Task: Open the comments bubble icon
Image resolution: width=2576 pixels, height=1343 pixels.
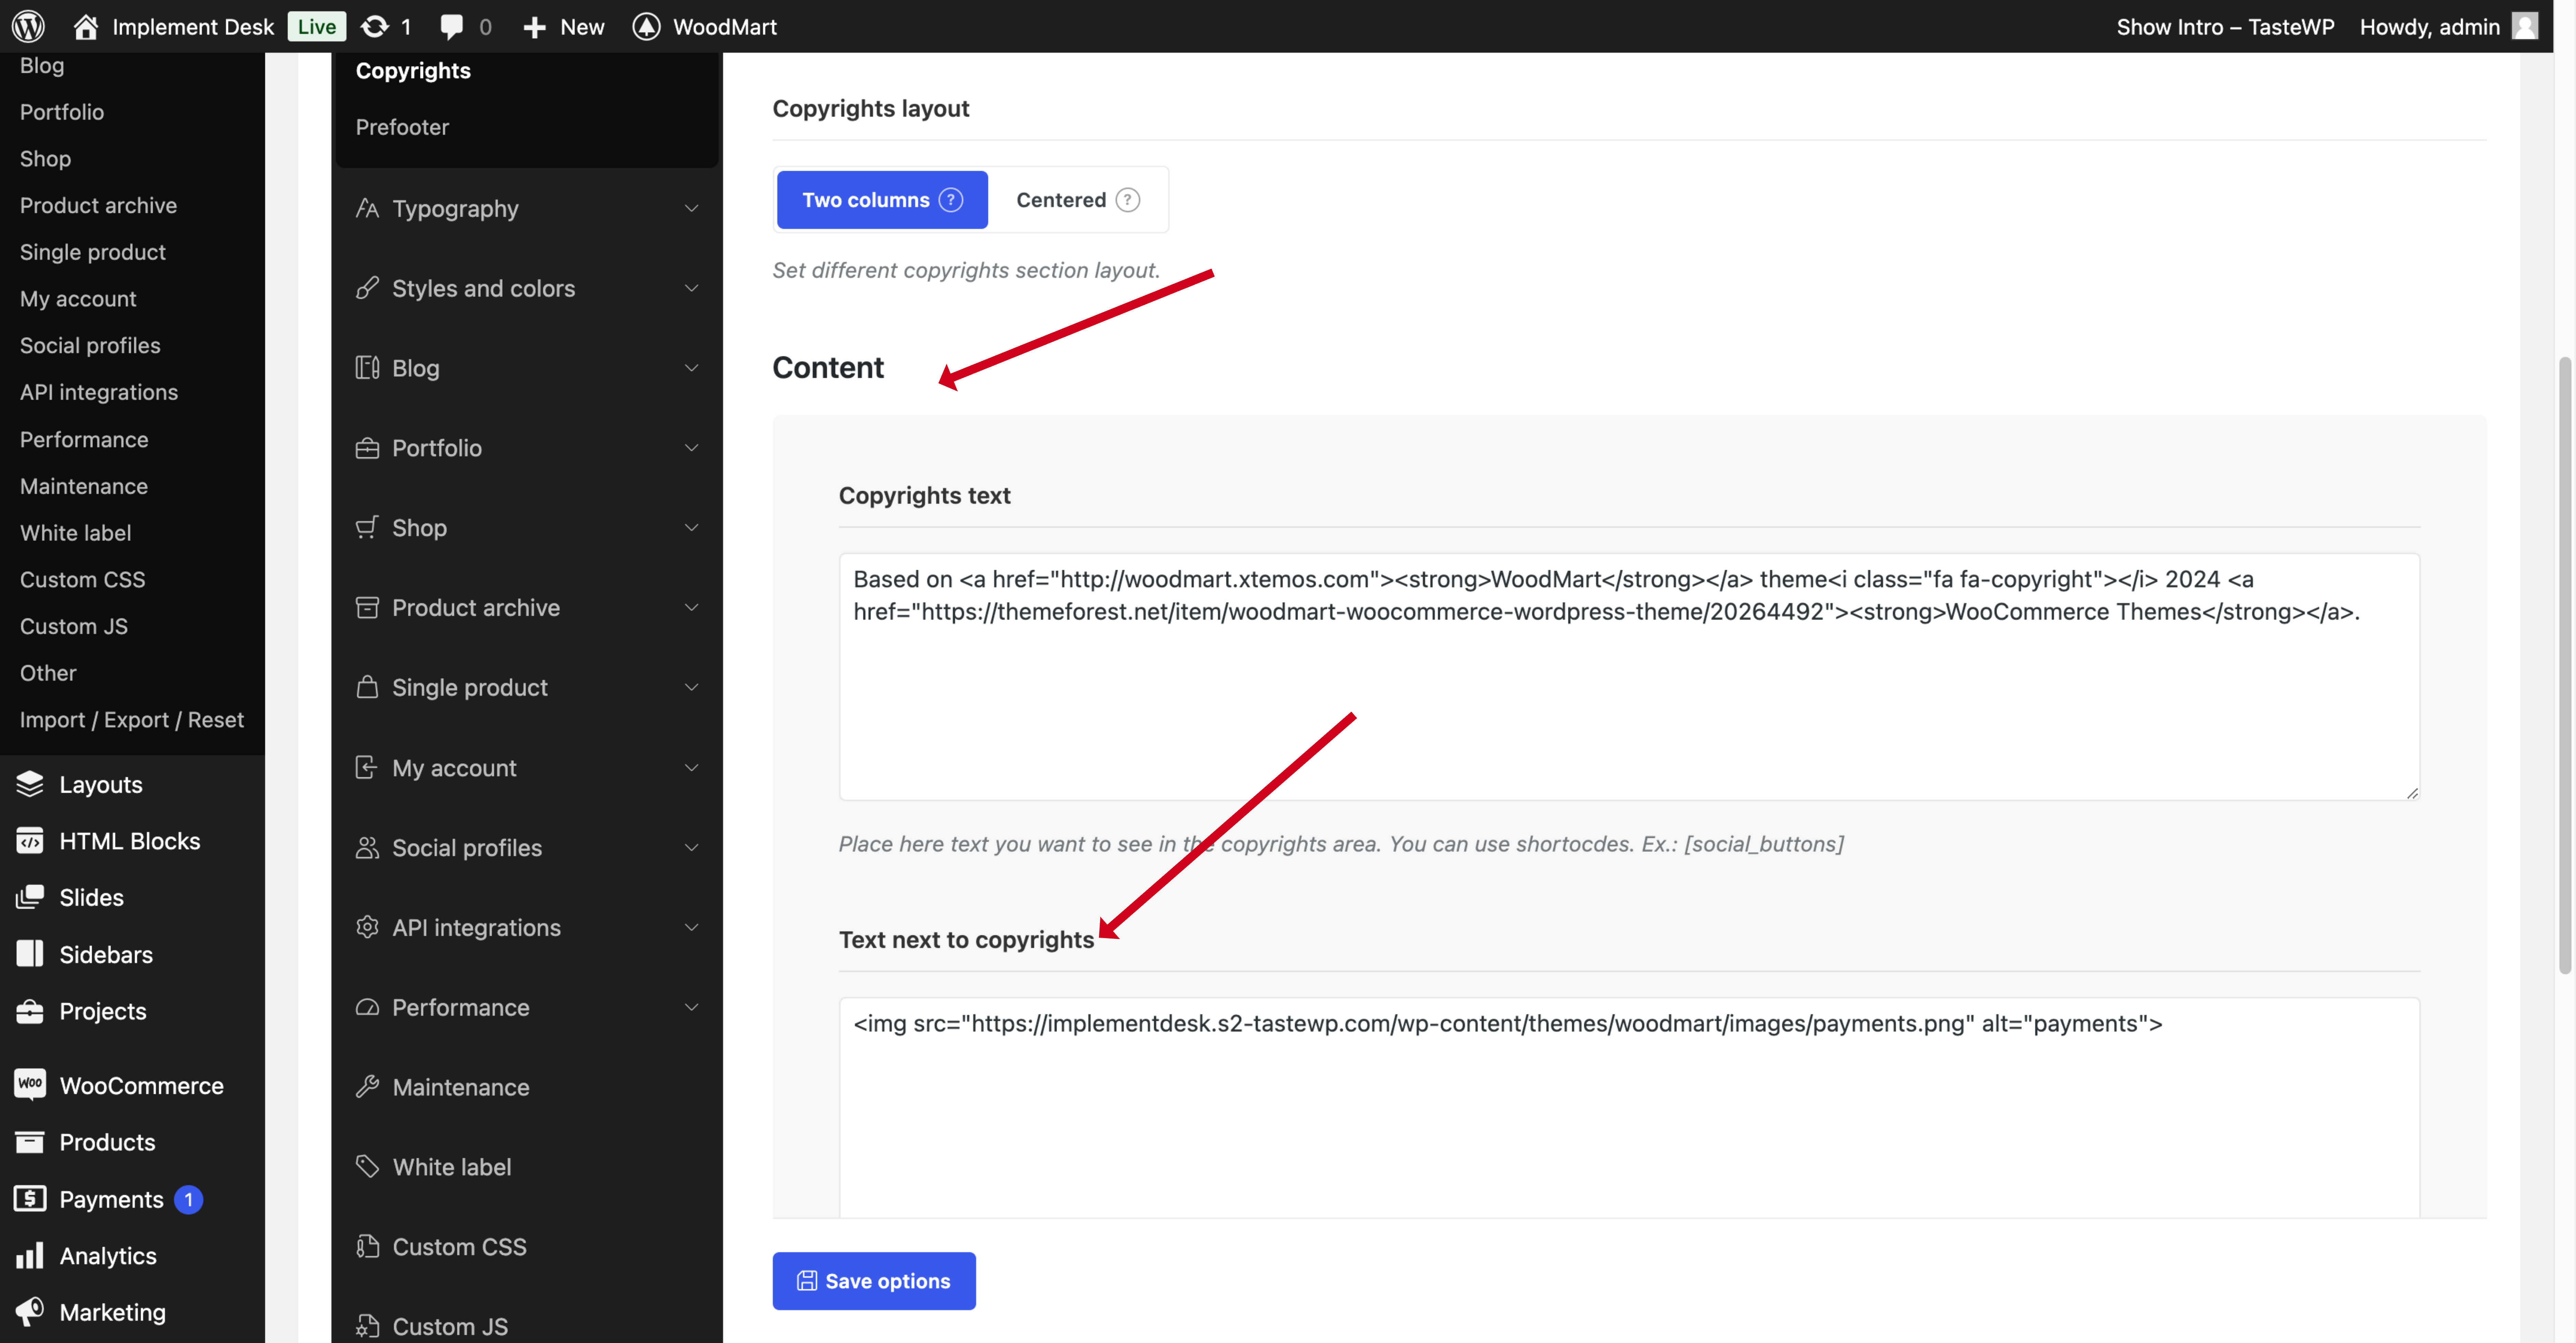Action: coord(452,27)
